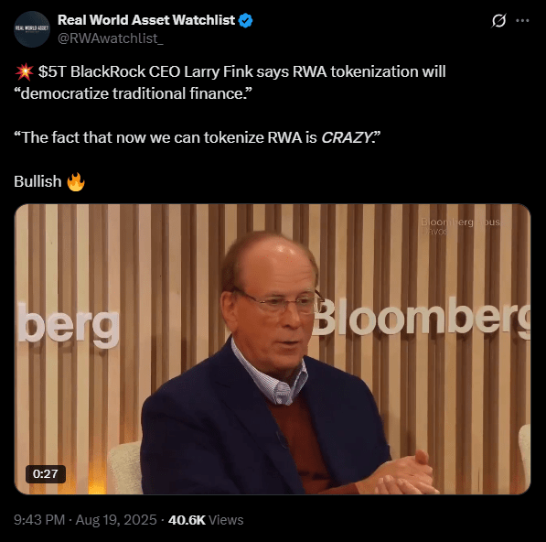This screenshot has width=546, height=542.
Task: Click the Bloomberg House Davos watermark
Action: click(460, 226)
